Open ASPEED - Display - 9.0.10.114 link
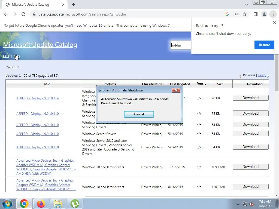The image size is (279, 209). click(38, 98)
